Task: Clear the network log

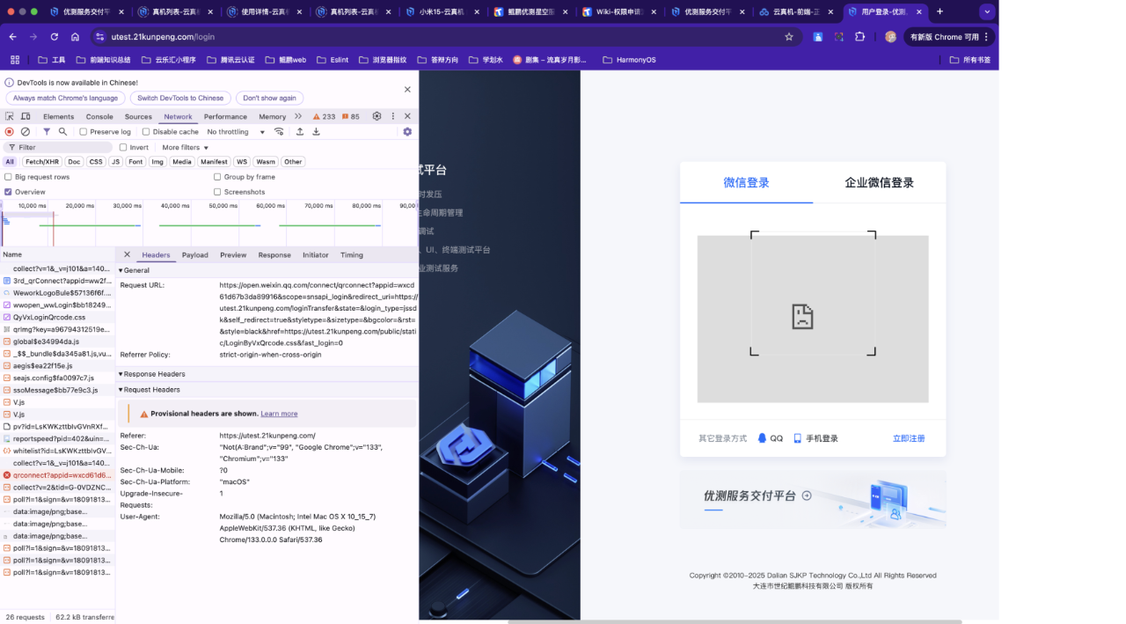Action: pyautogui.click(x=26, y=132)
